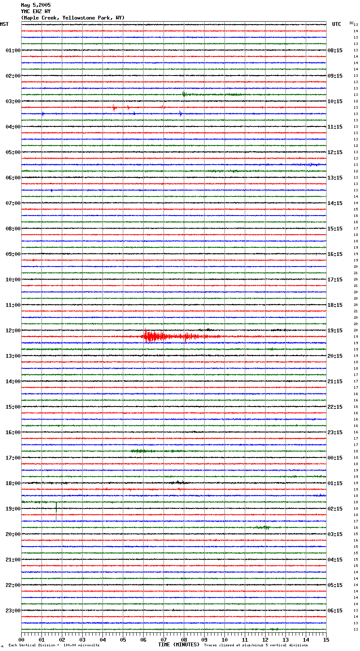Click the green burst before 20:00 near minute 12

pos(263,528)
